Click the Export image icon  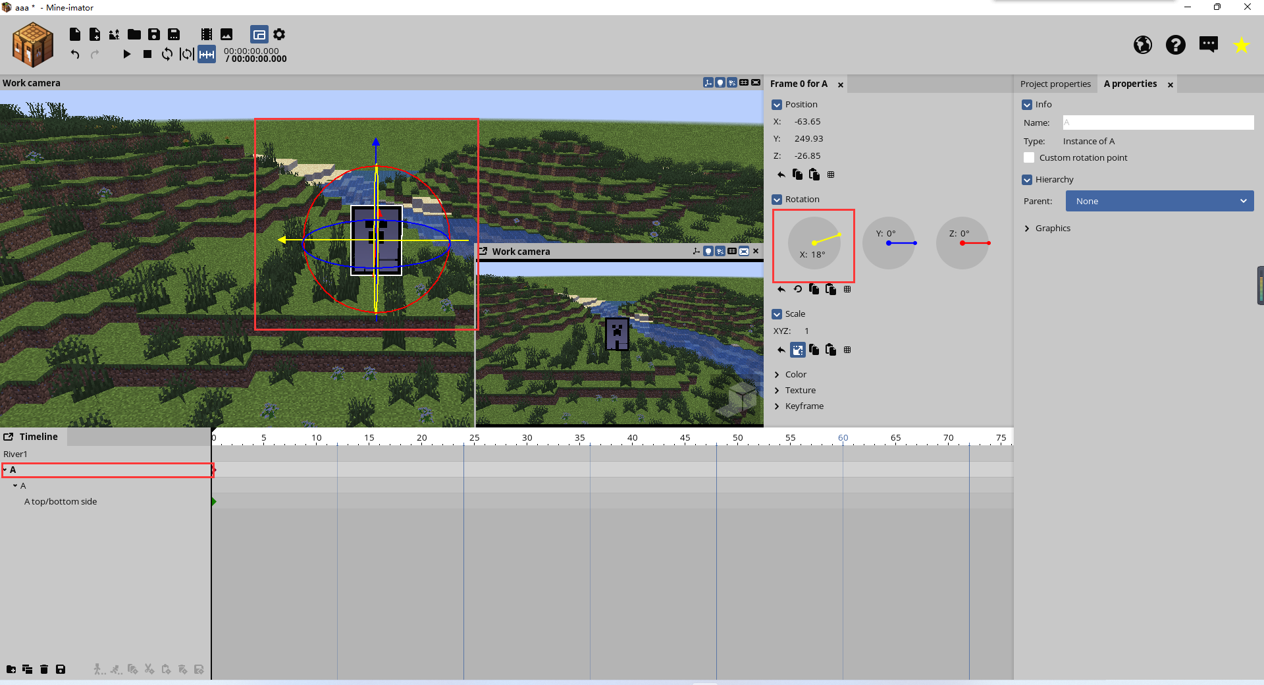coord(226,34)
